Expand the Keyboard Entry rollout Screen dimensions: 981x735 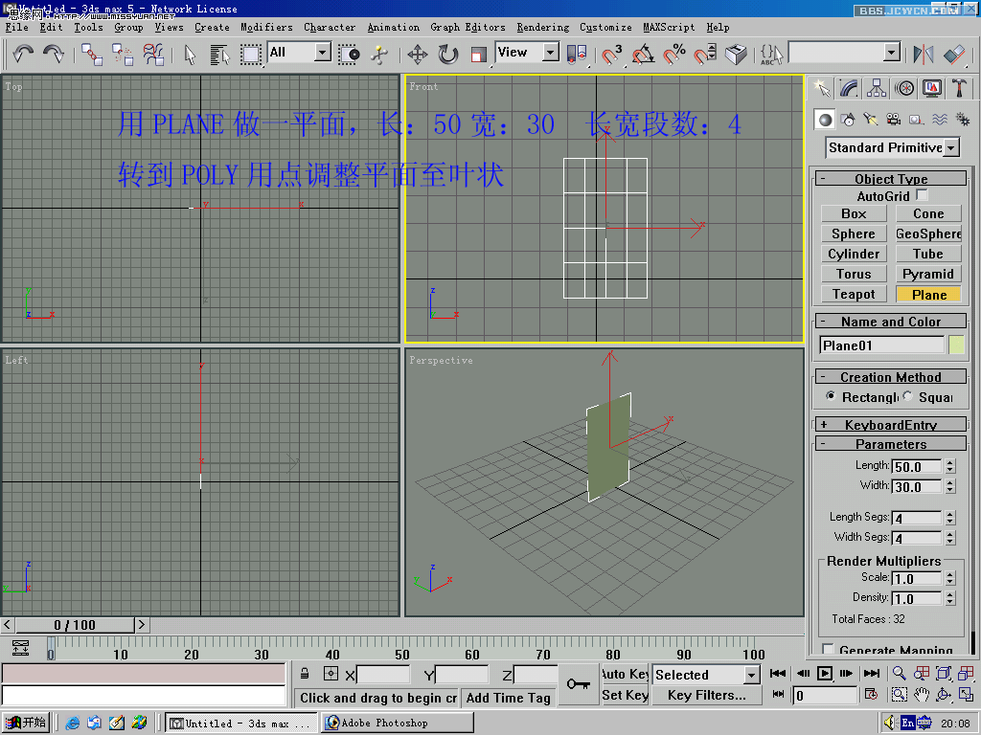click(891, 425)
